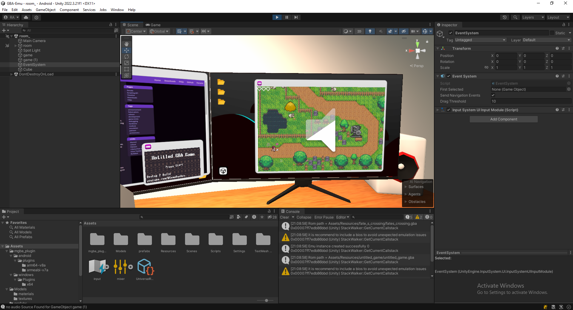Viewport: 573px width, 310px height.
Task: Select the Rotate tool in Scene toolbar
Action: coord(127,56)
